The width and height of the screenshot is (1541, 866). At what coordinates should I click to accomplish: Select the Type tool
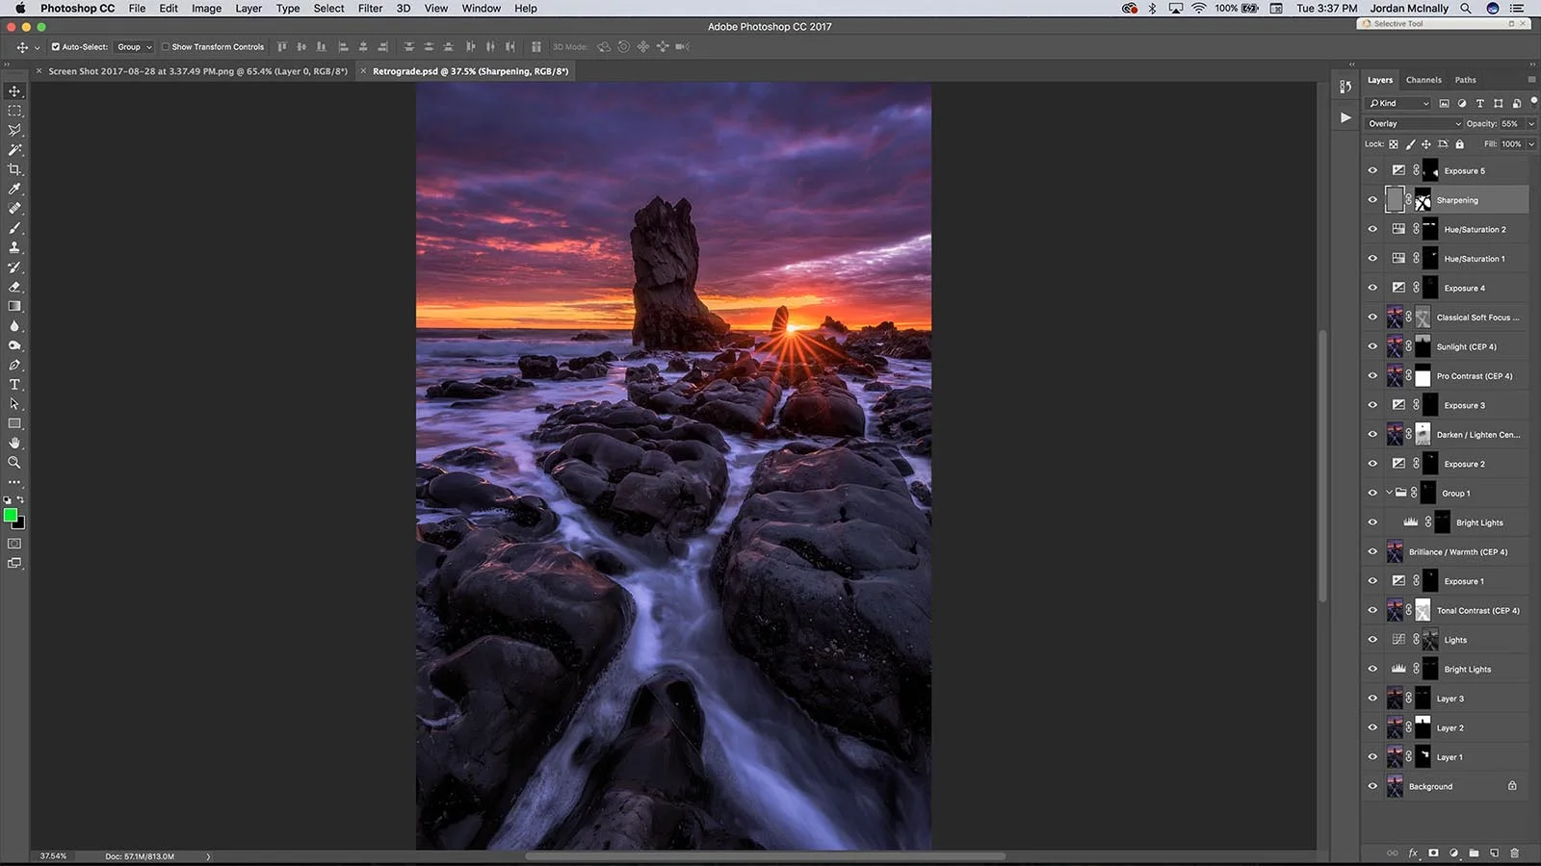point(14,385)
